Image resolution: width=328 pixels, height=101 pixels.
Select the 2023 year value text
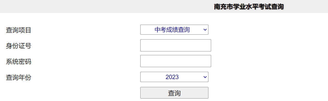coord(172,77)
